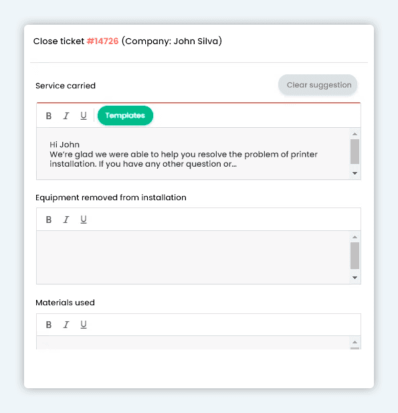Toggle italic in Equipment removed editor

pos(66,220)
